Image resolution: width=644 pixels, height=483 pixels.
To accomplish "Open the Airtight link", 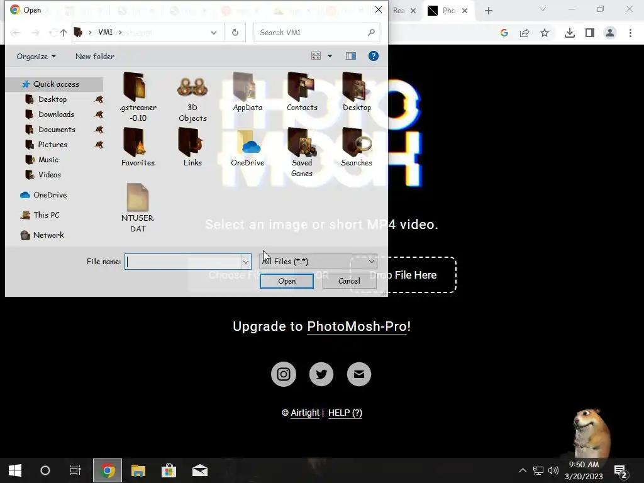I will point(305,413).
